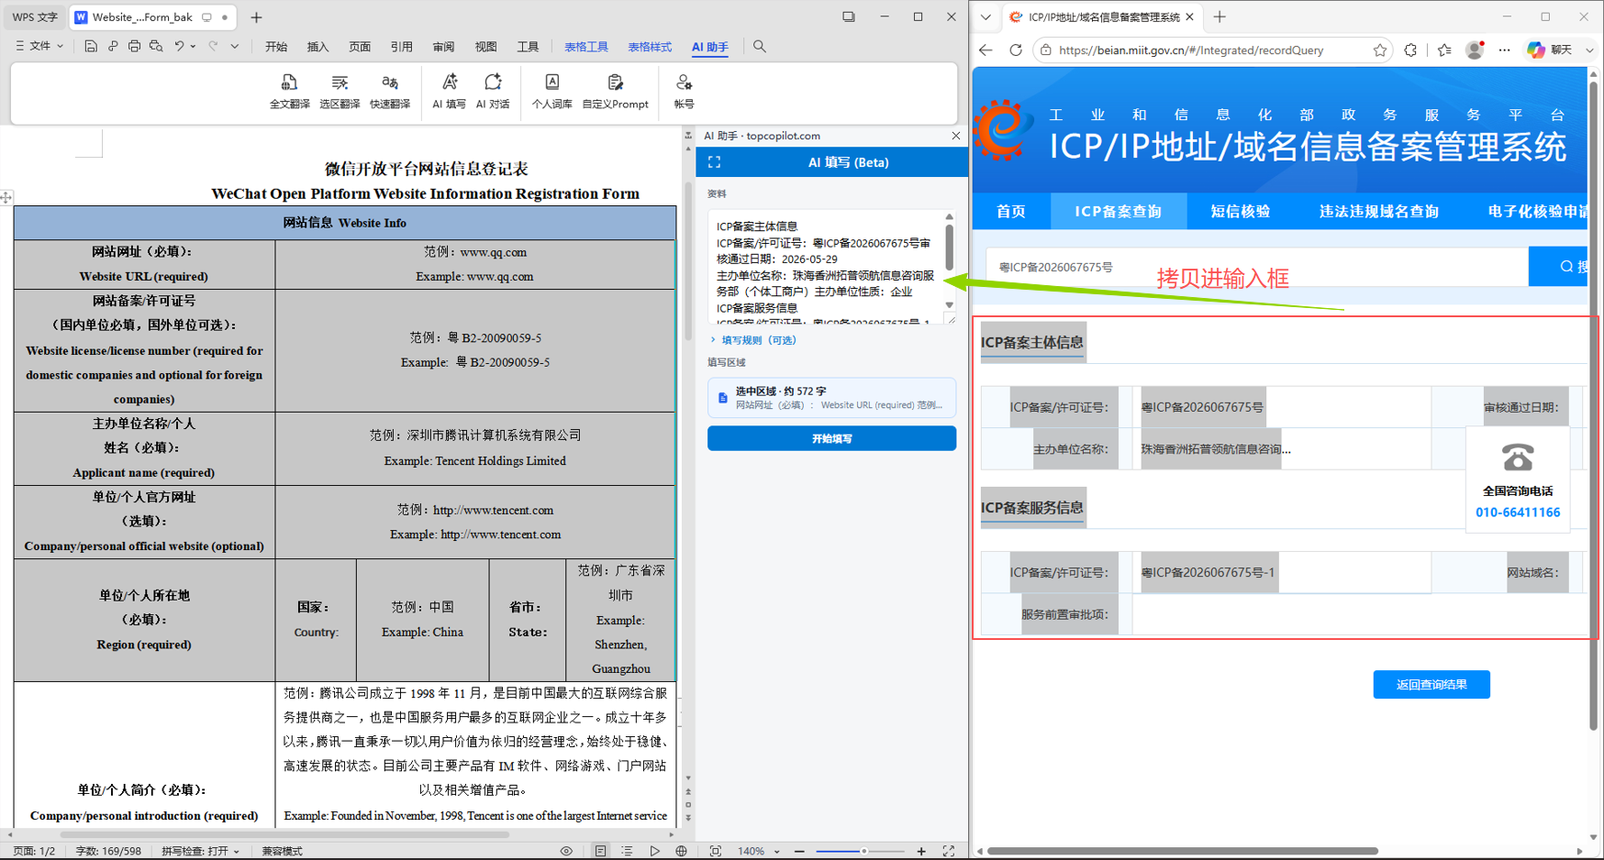Viewport: 1604px width, 860px height.
Task: Click the 快速翻译 quick translate icon
Action: [x=390, y=92]
